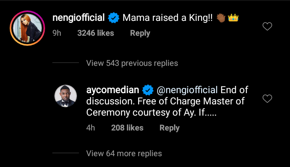Click the 4h timestamp
The height and width of the screenshot is (167, 290).
[91, 128]
